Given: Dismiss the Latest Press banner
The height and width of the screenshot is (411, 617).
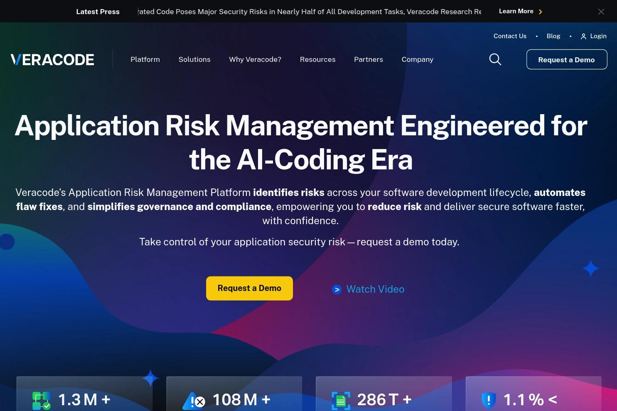Looking at the screenshot, I should (x=601, y=12).
